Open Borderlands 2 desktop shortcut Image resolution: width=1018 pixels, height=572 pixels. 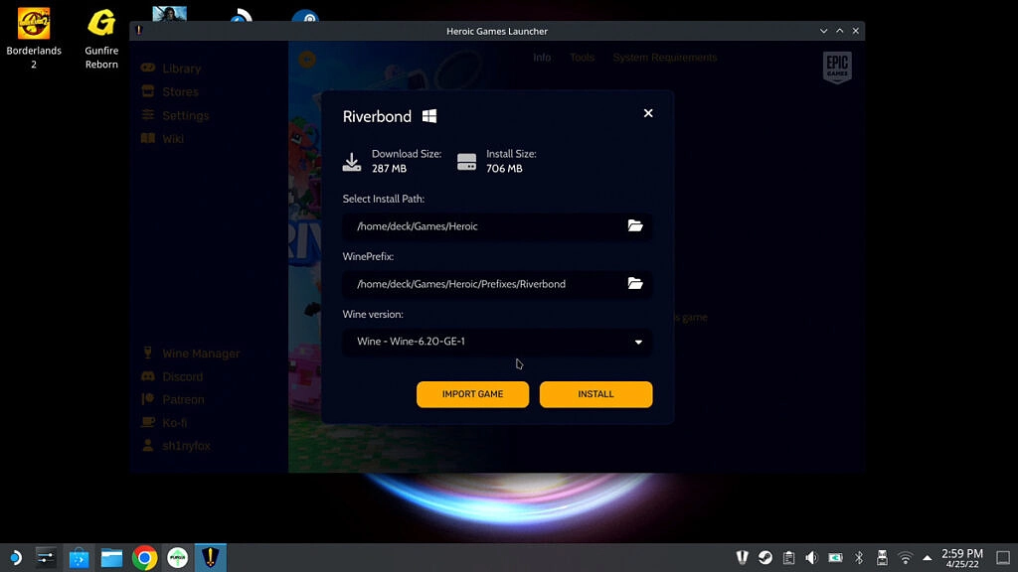coord(34,39)
